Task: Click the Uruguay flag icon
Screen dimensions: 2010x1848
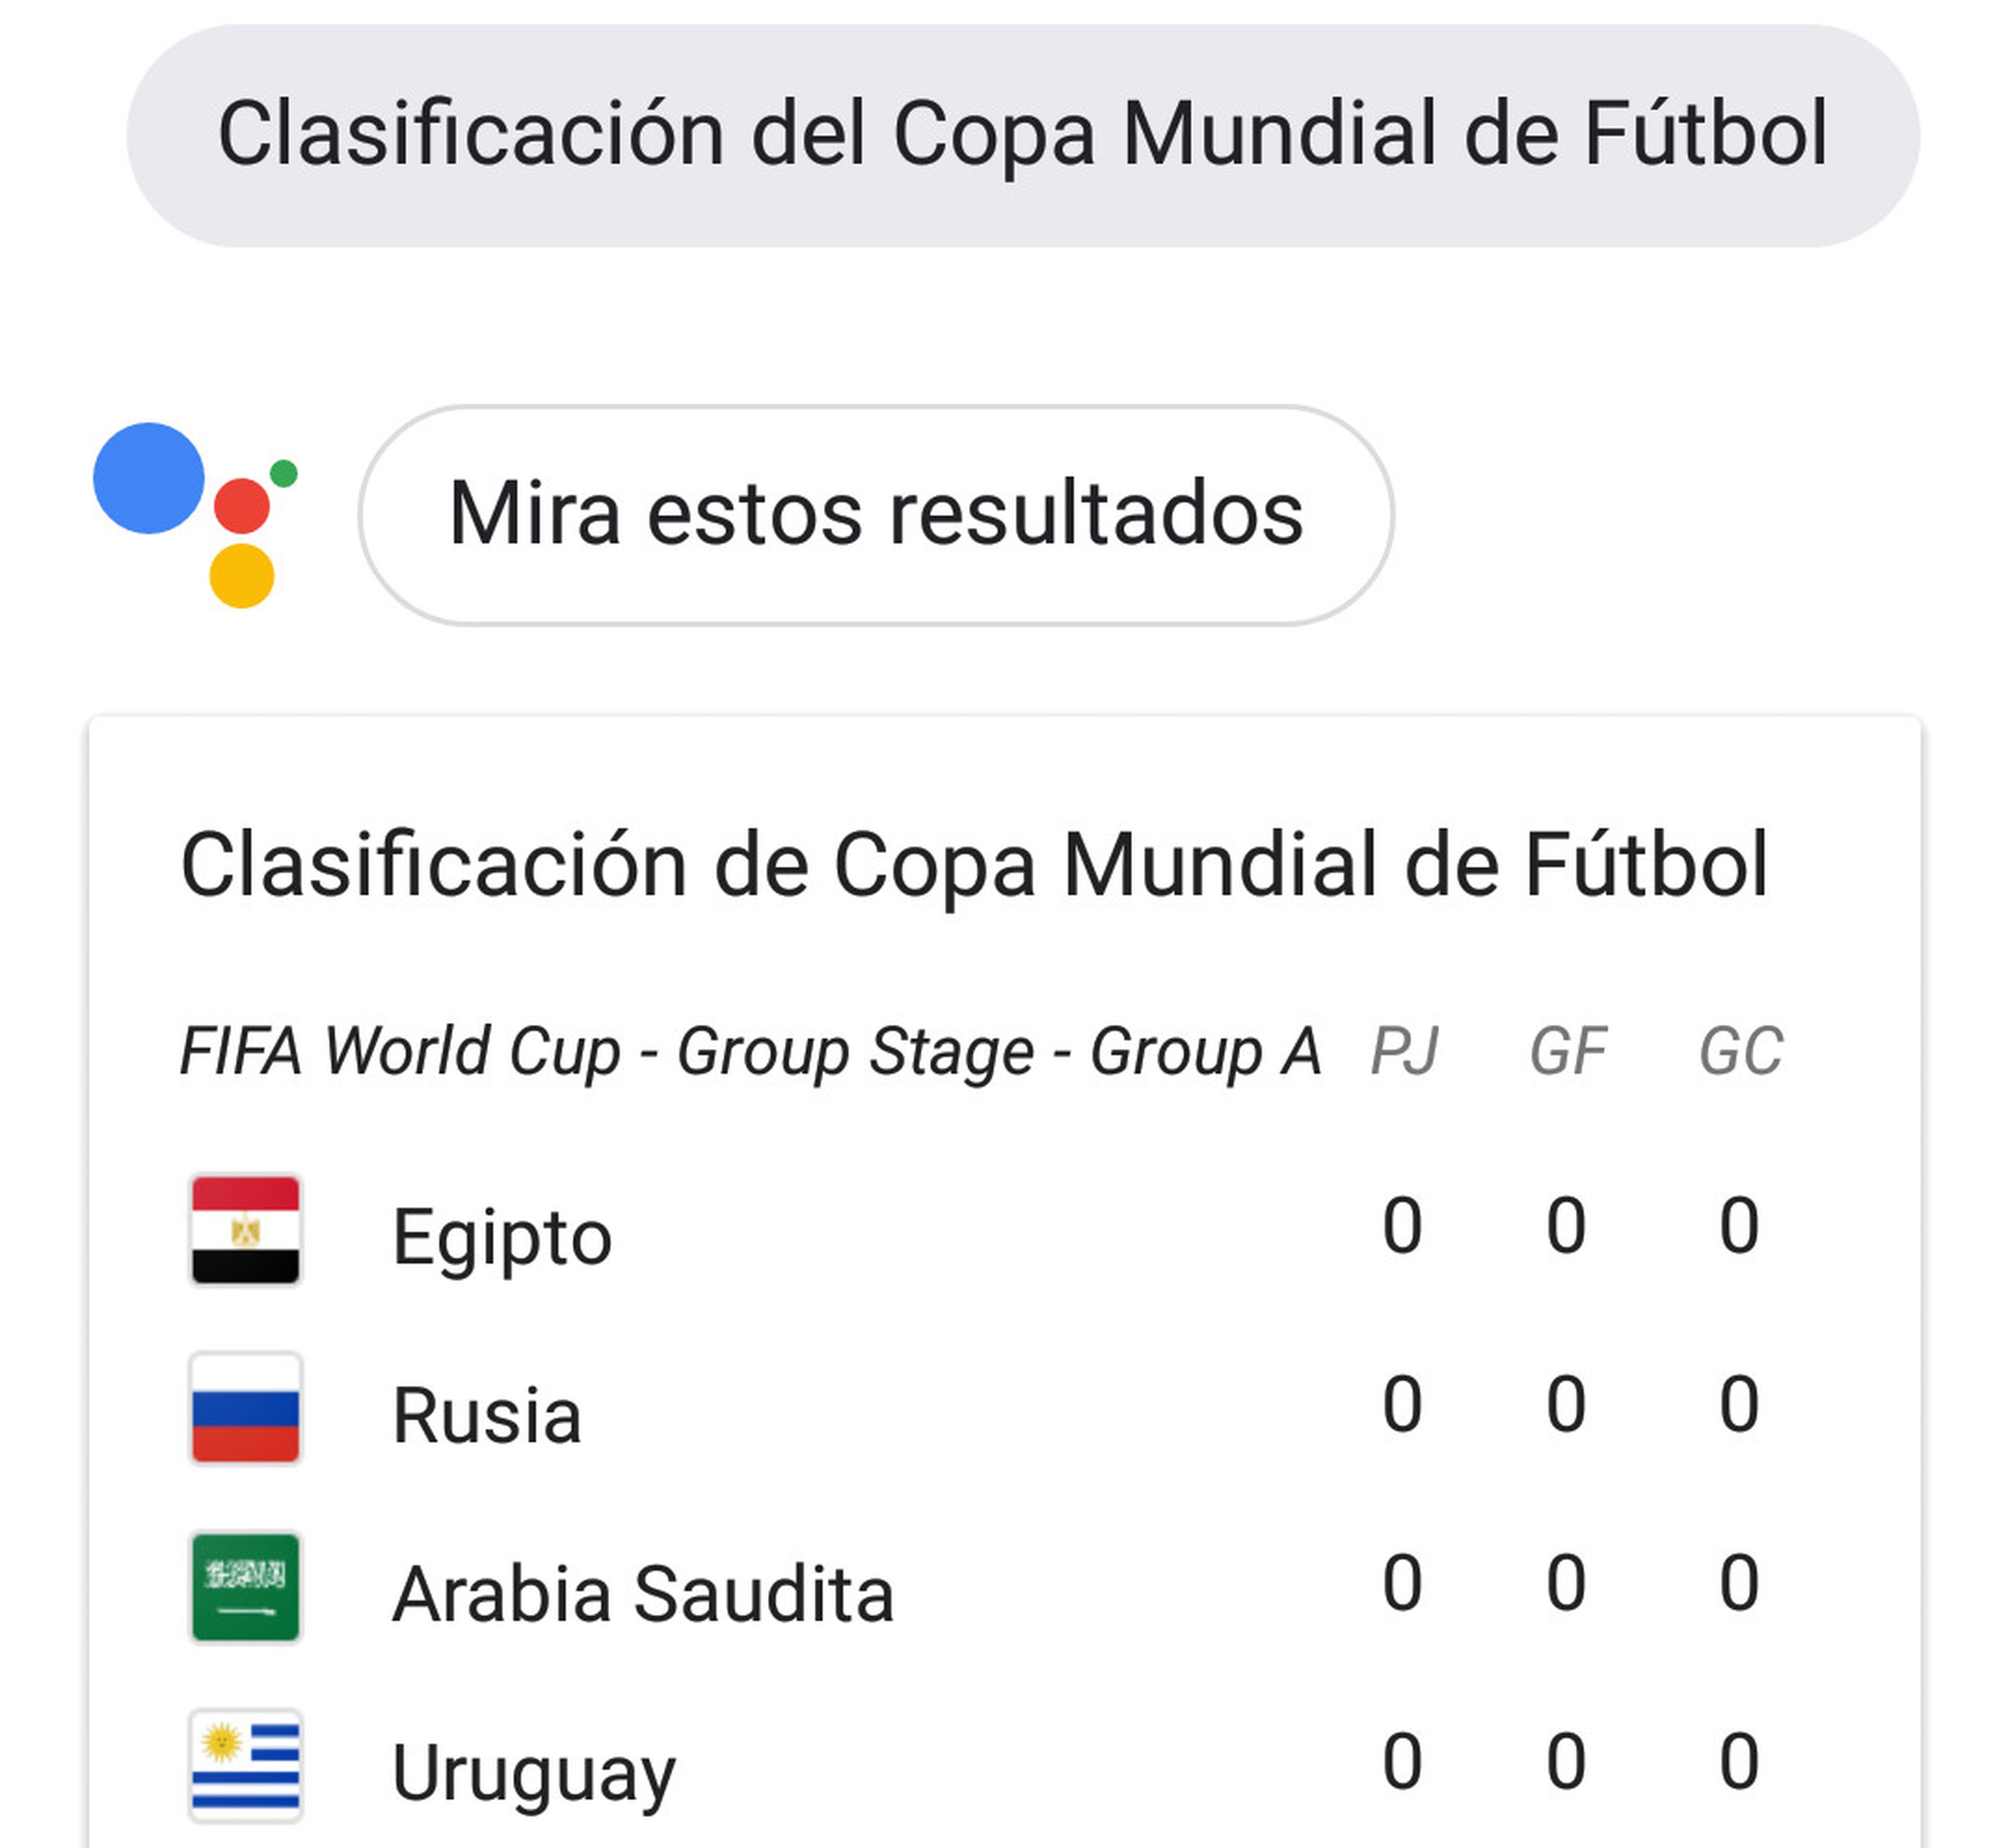Action: pos(245,1765)
